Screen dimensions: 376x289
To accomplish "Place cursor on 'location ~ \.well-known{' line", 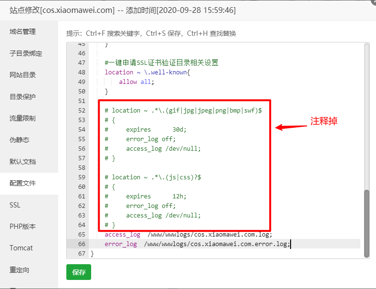I will click(147, 72).
